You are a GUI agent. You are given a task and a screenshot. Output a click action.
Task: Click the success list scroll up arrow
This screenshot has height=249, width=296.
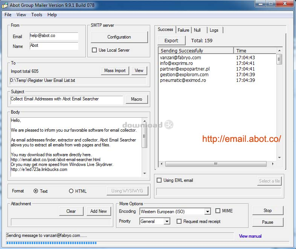coord(279,51)
